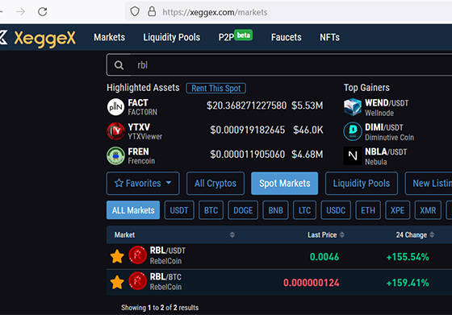Sort by Last Price column arrows
The height and width of the screenshot is (315, 452).
[x=342, y=234]
